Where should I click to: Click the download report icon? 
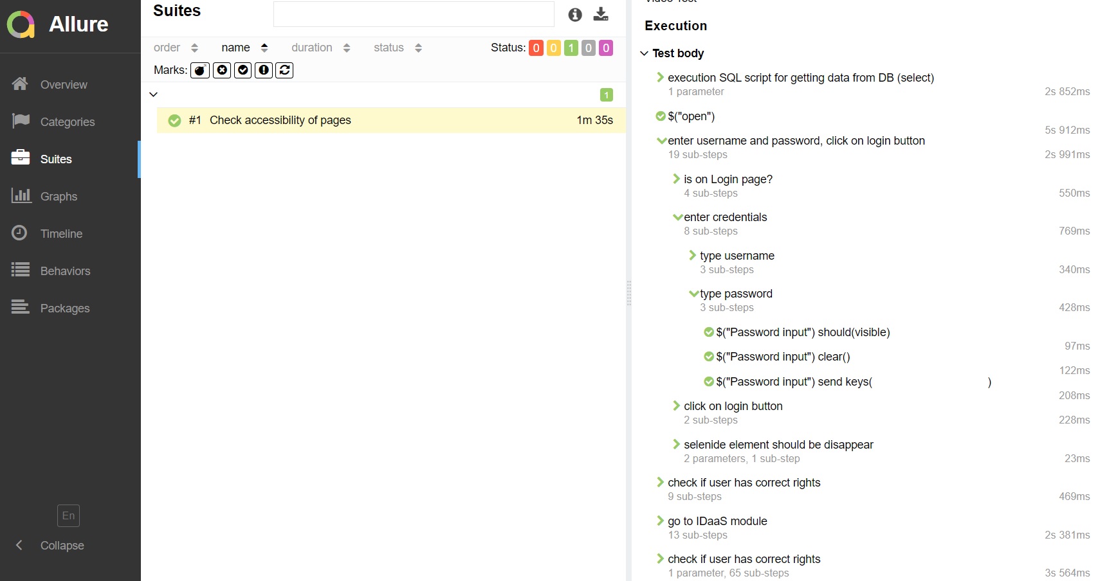click(601, 14)
